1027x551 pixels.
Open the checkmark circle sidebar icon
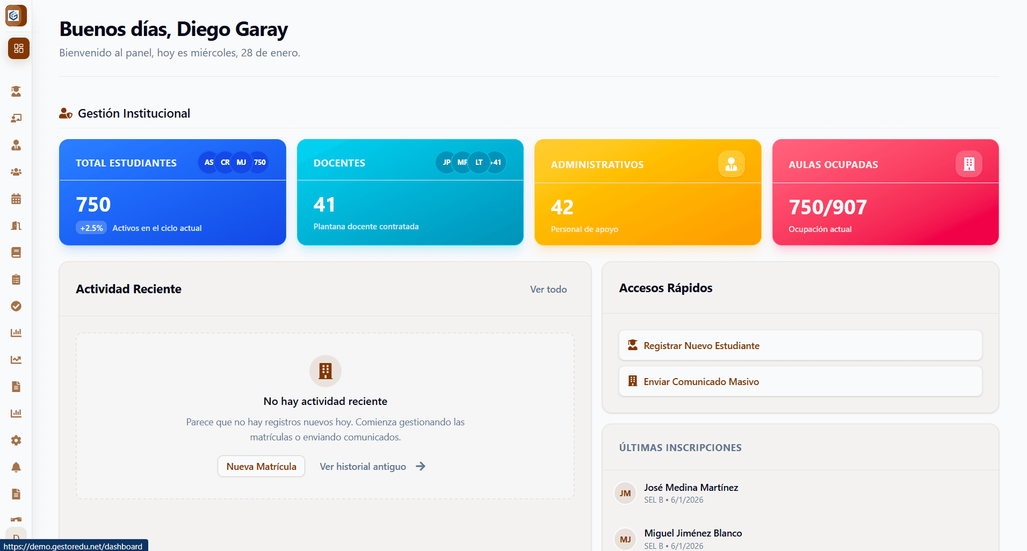point(16,306)
